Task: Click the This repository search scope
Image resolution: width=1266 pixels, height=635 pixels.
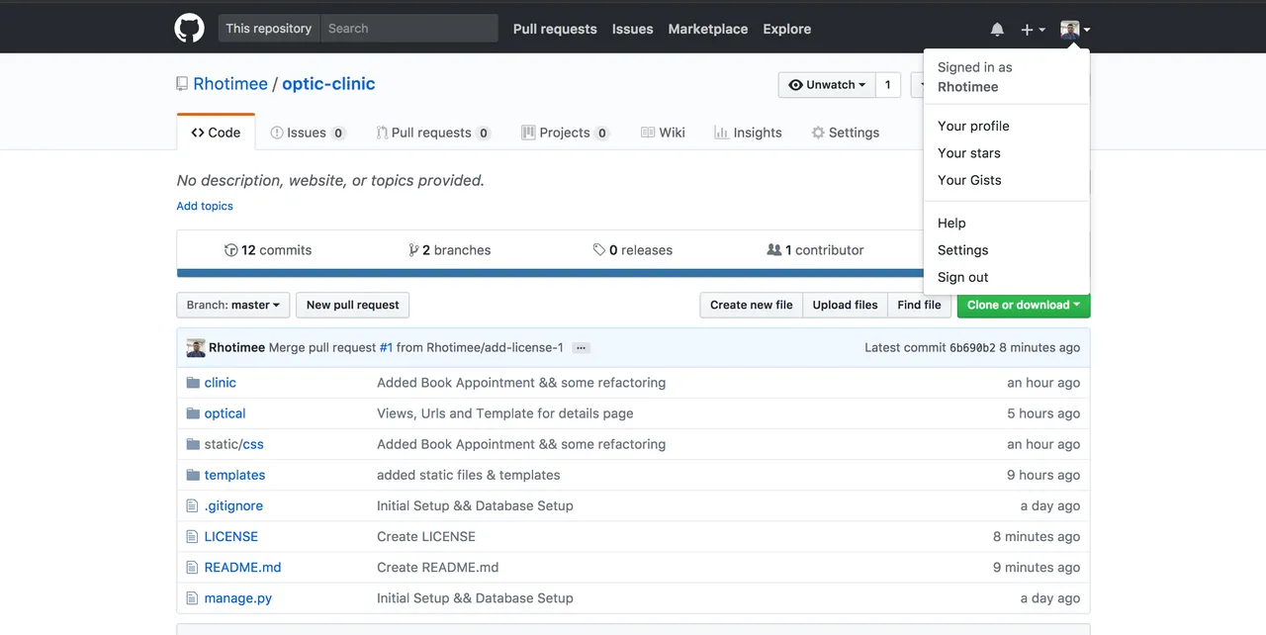Action: coord(269,29)
